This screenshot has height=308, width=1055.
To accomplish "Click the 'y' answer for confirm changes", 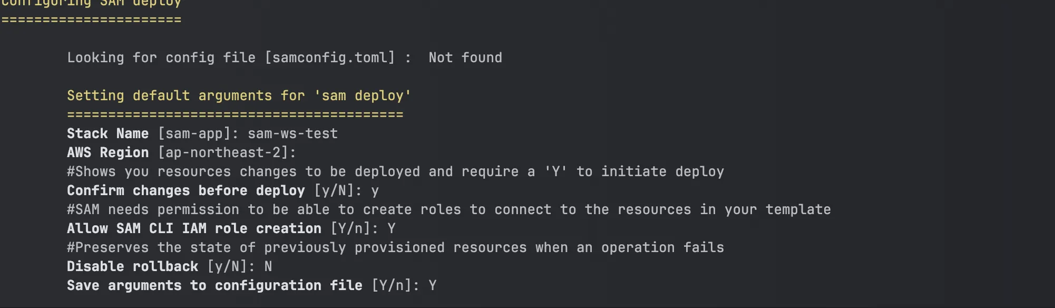I will click(x=375, y=190).
